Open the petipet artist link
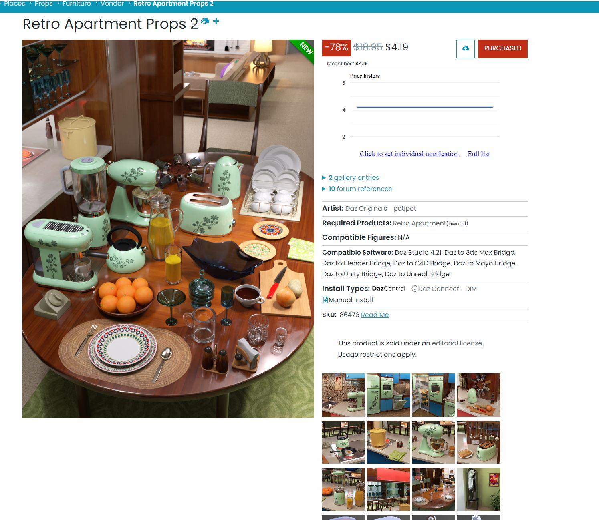Screen dimensions: 599x520 click(x=405, y=208)
